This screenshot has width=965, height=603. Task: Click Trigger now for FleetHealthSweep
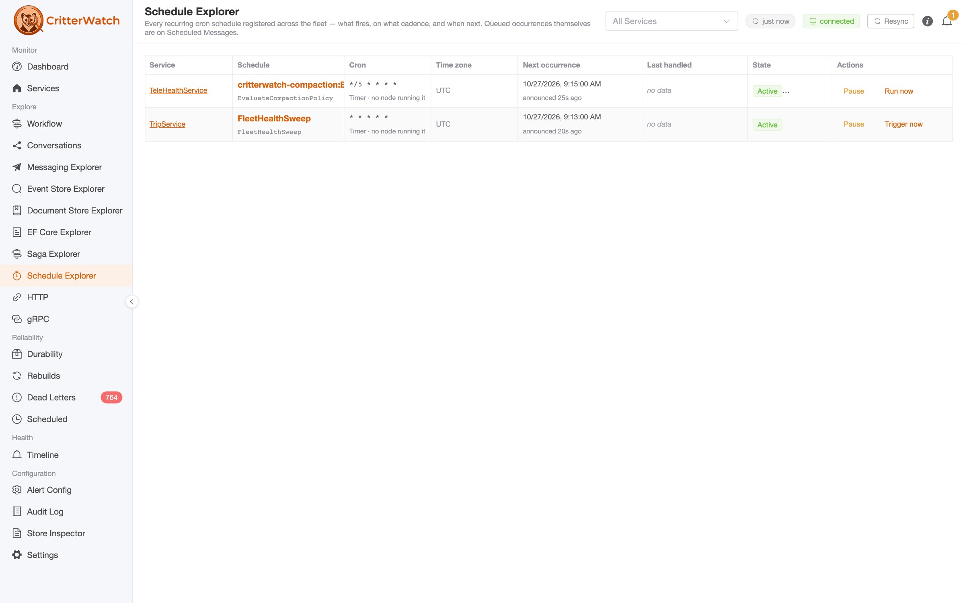click(x=903, y=124)
